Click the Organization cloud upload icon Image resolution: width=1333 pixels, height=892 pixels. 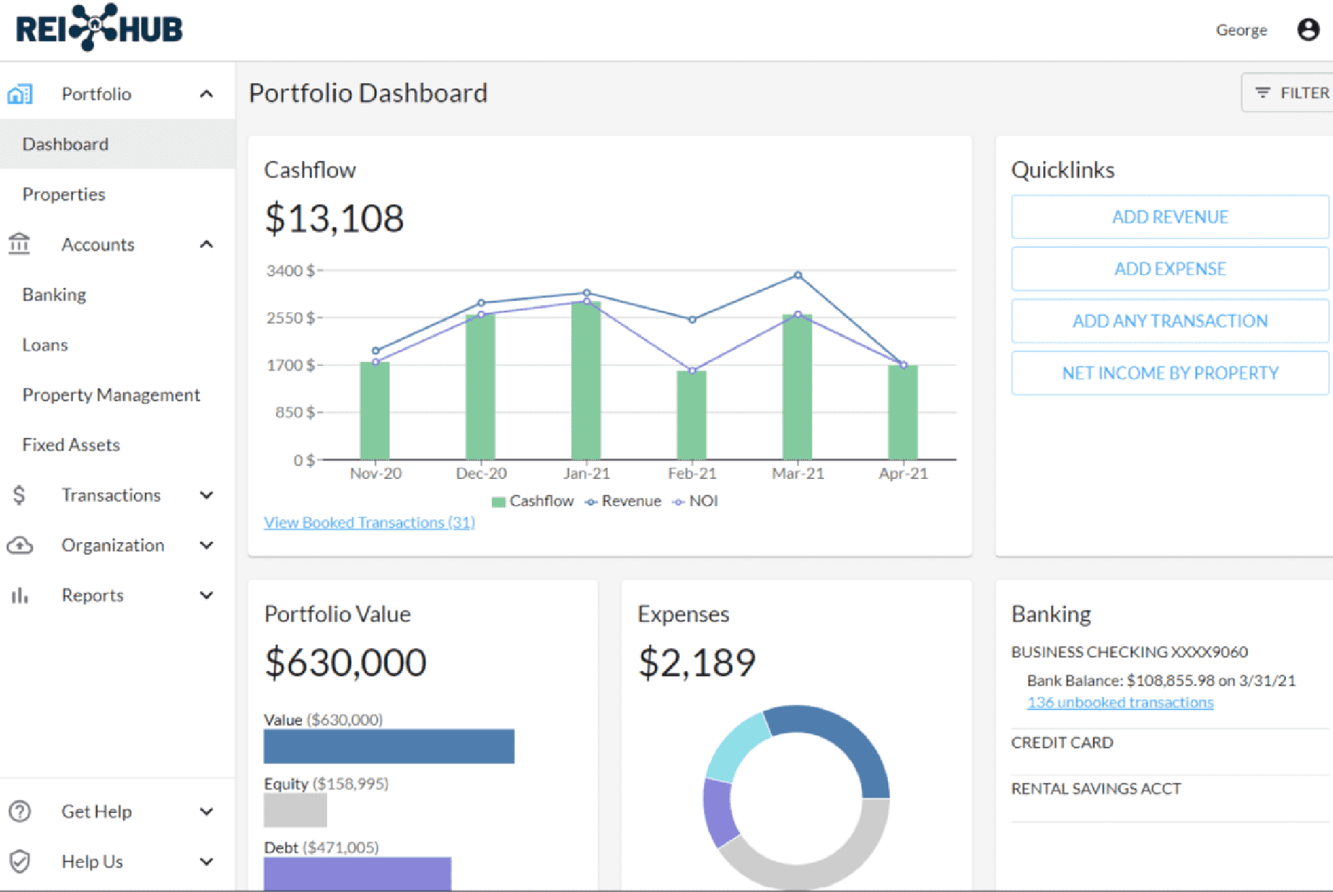(x=19, y=546)
